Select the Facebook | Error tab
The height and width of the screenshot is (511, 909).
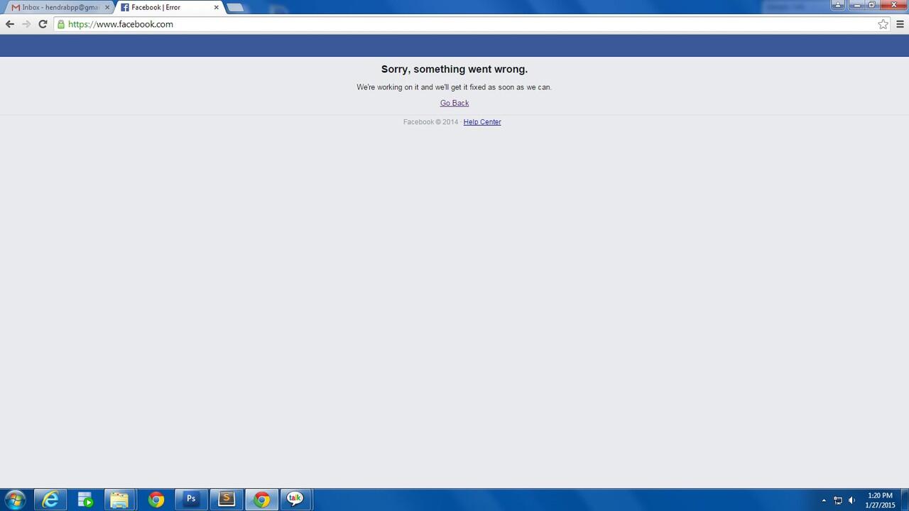[x=169, y=7]
